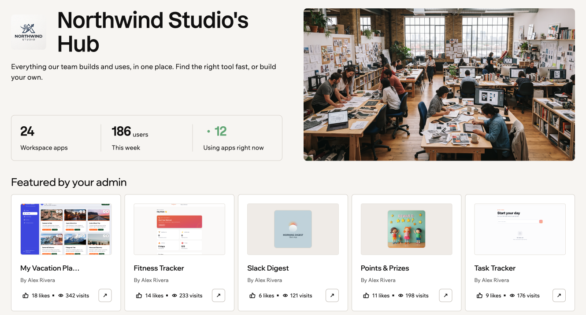Image resolution: width=586 pixels, height=315 pixels.
Task: Click the 12 Using apps right now stat
Action: click(x=234, y=138)
